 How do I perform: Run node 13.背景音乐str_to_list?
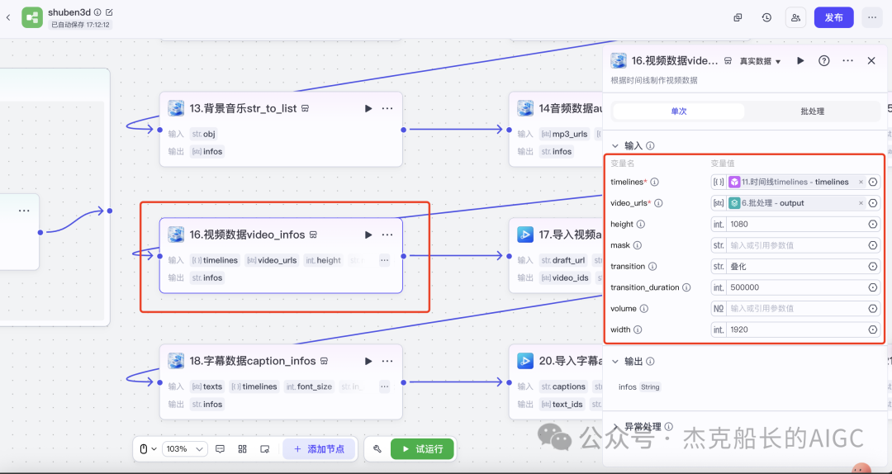[x=368, y=108]
